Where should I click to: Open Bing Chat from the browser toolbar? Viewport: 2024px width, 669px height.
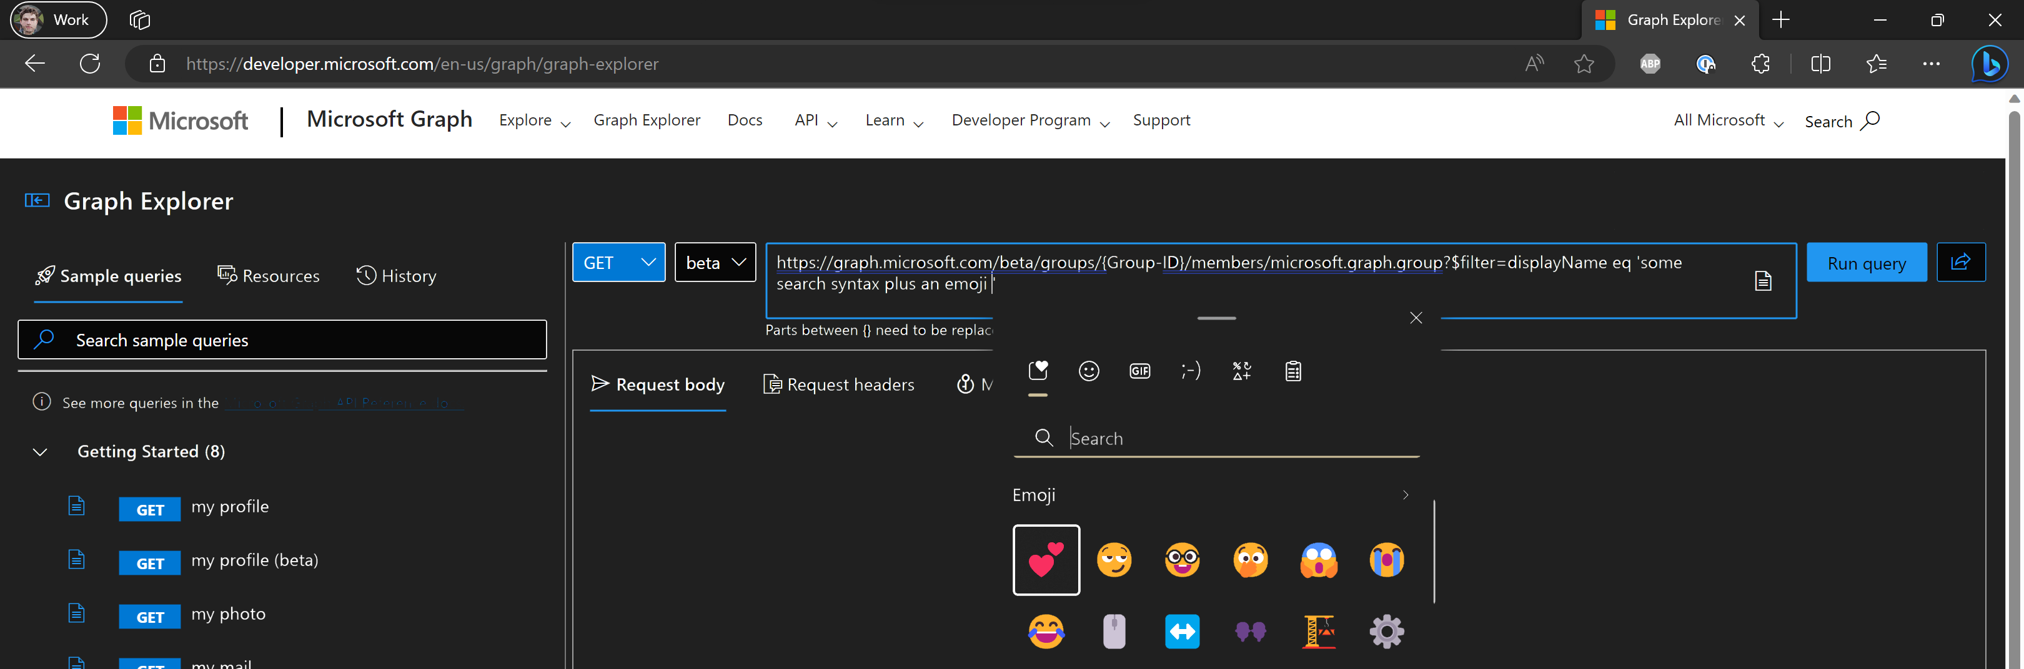pyautogui.click(x=1990, y=64)
